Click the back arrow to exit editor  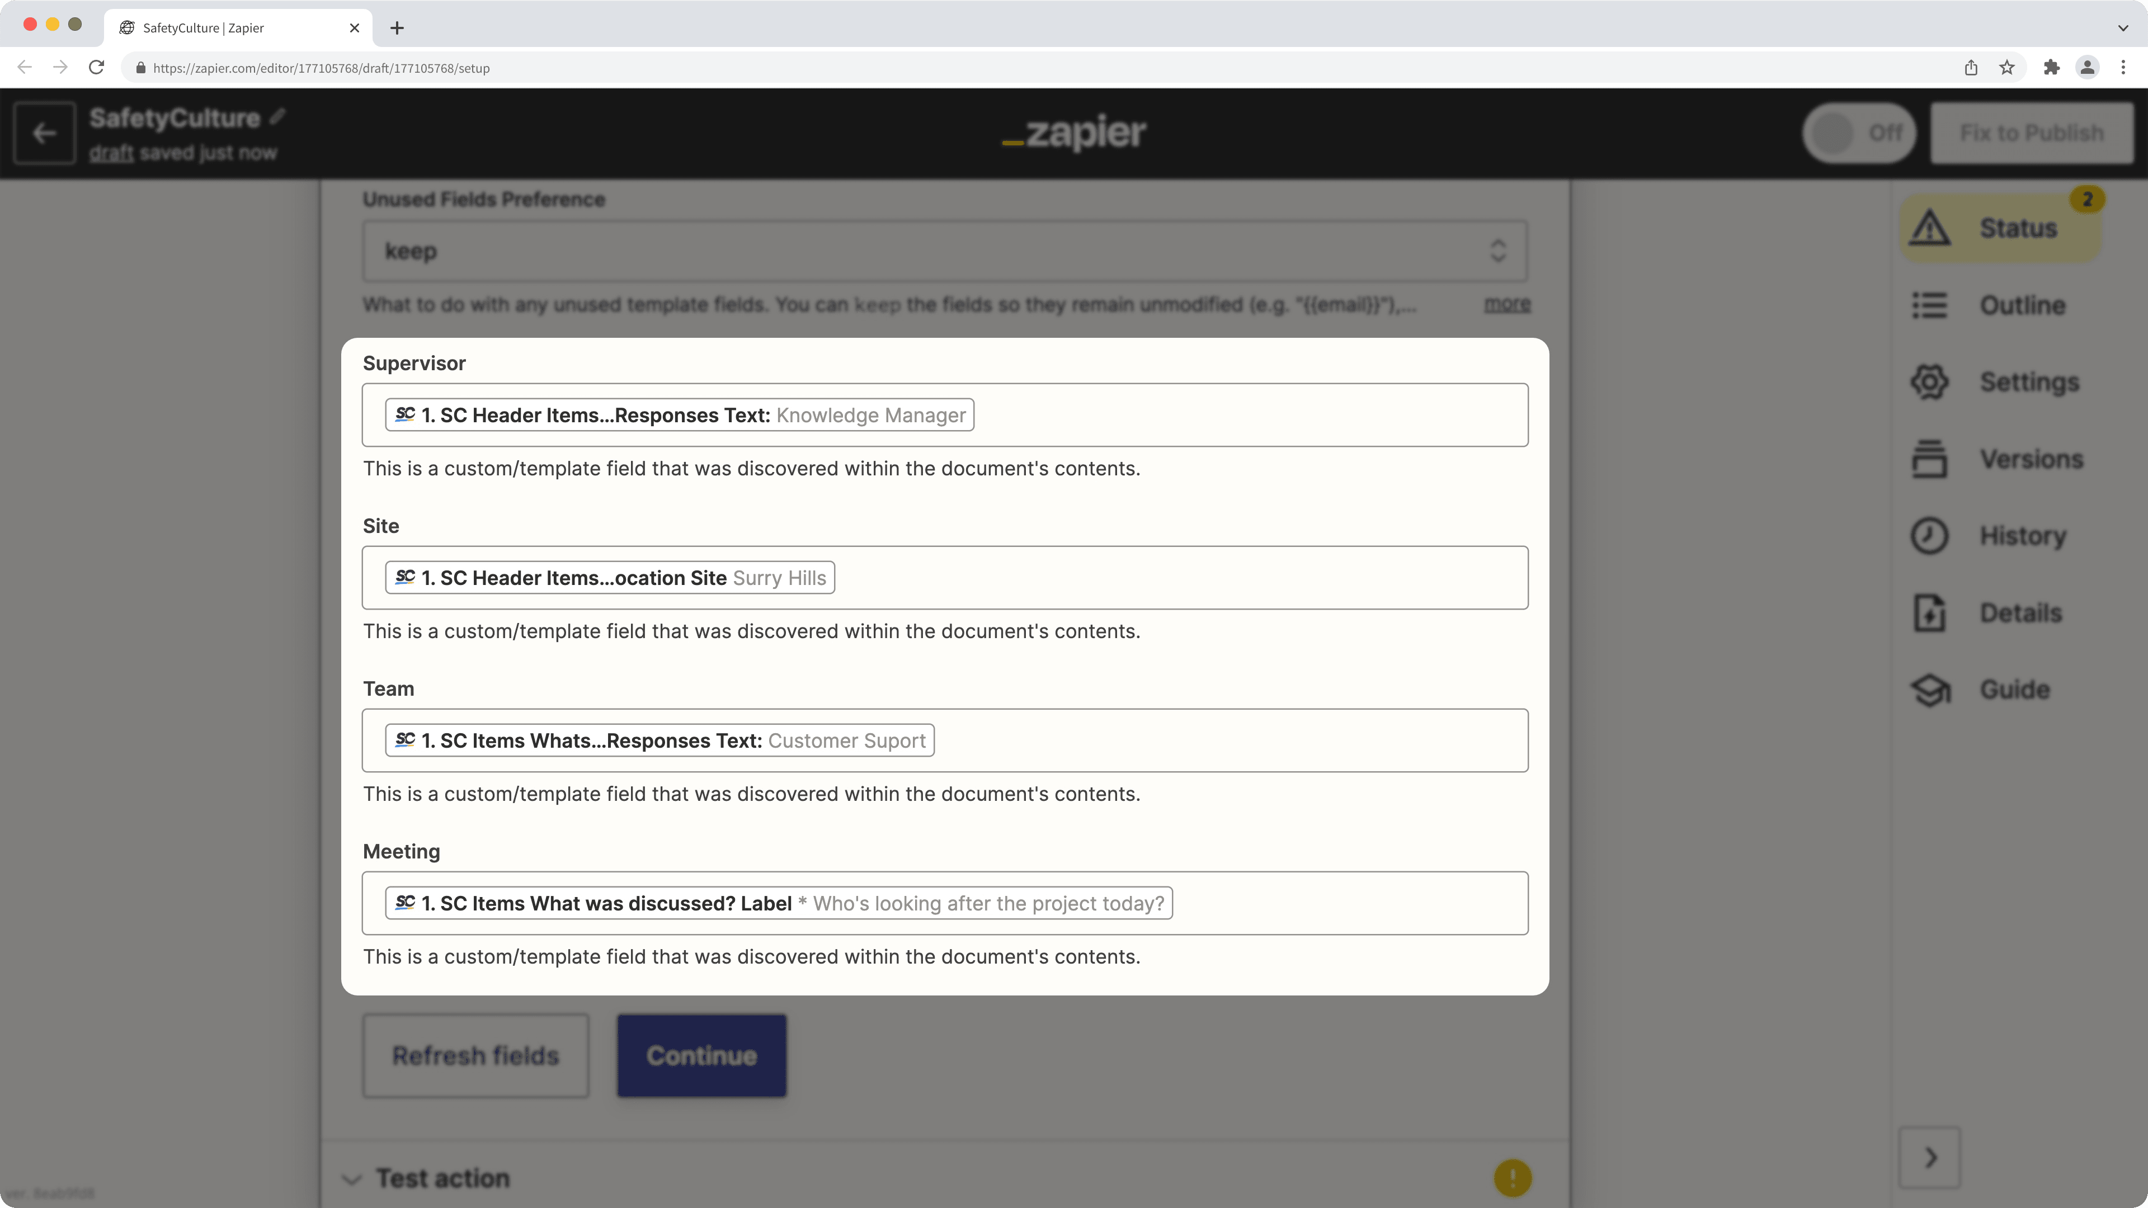pyautogui.click(x=44, y=133)
